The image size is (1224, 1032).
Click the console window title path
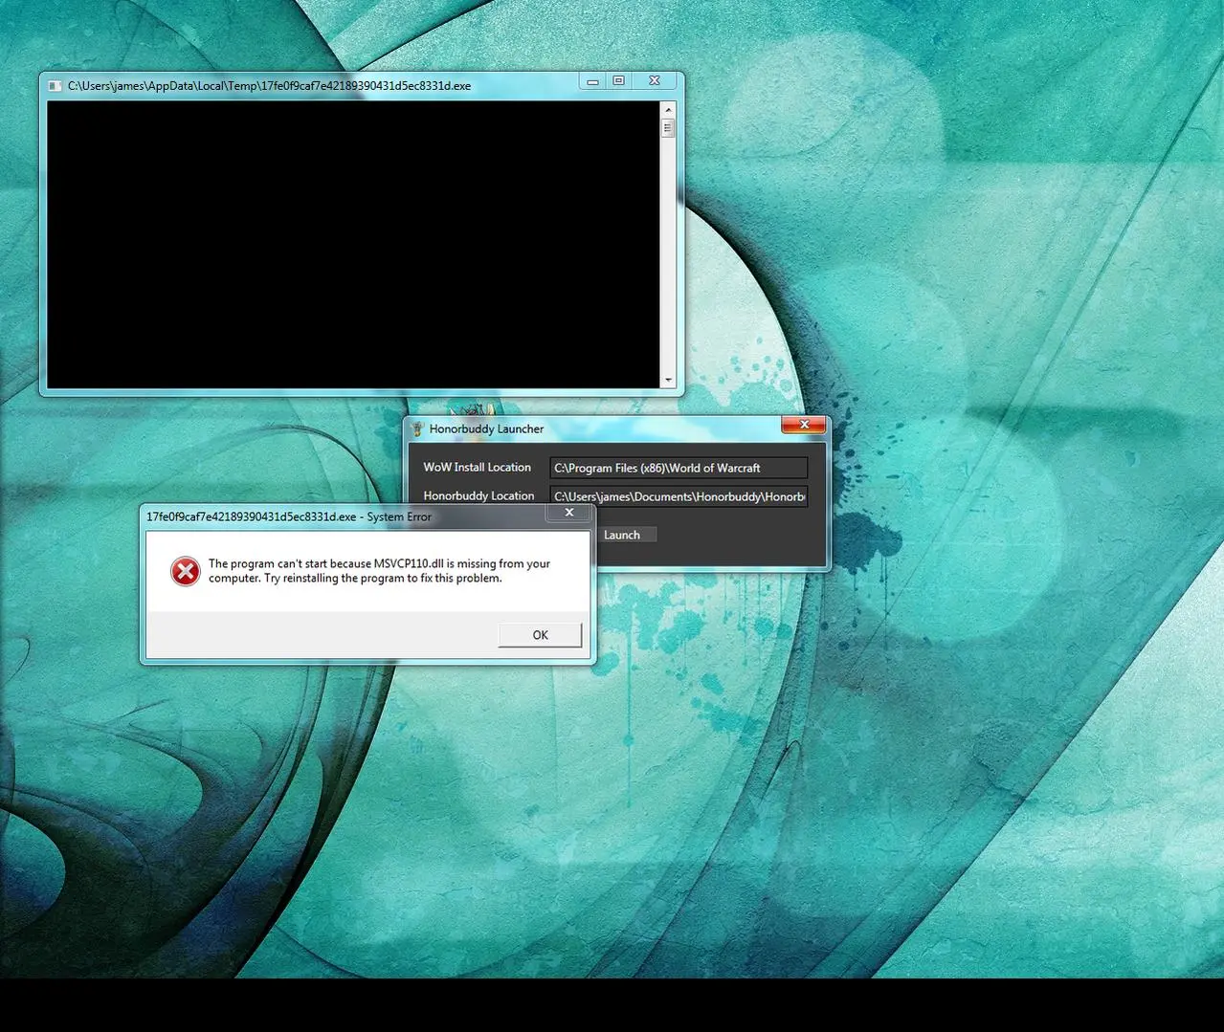(x=269, y=86)
